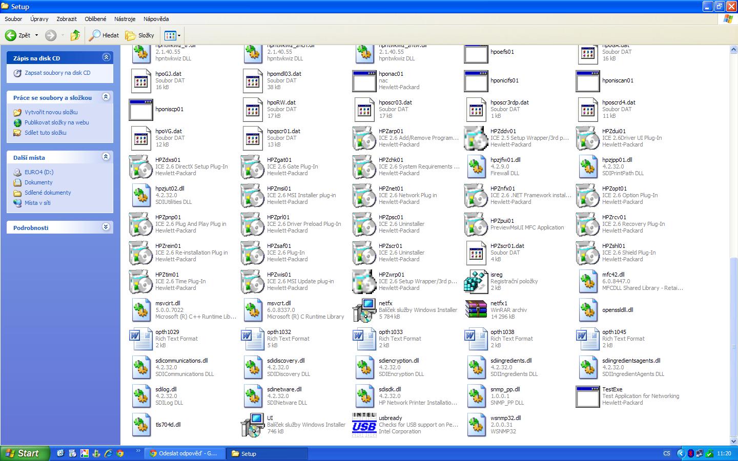Open the Zobrazit menu
738x461 pixels.
pyautogui.click(x=67, y=19)
